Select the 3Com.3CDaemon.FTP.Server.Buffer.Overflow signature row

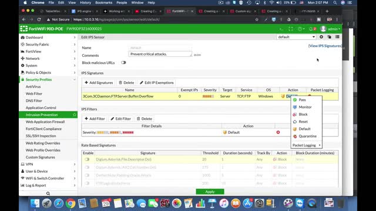pyautogui.click(x=210, y=96)
